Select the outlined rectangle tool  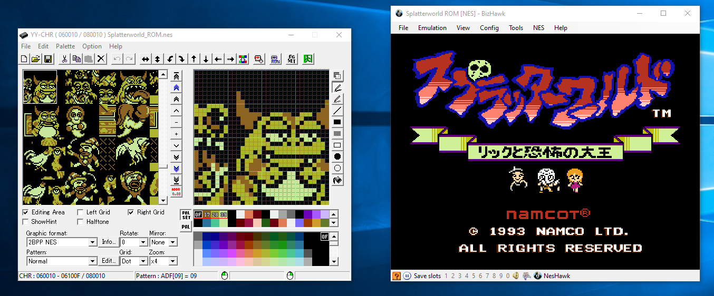pyautogui.click(x=337, y=145)
